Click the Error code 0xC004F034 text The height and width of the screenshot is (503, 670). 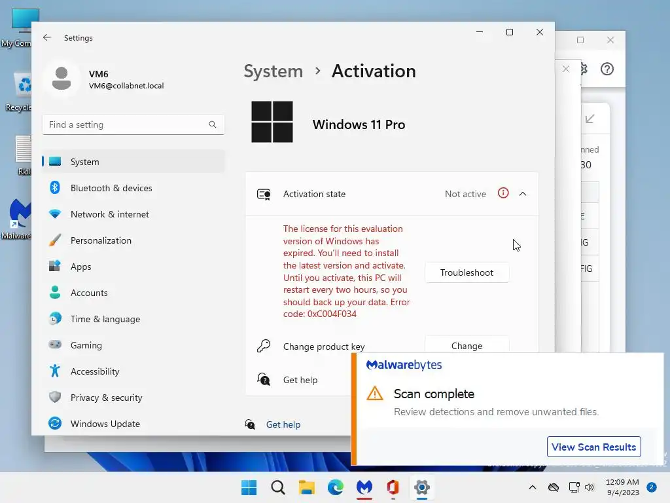pos(347,308)
